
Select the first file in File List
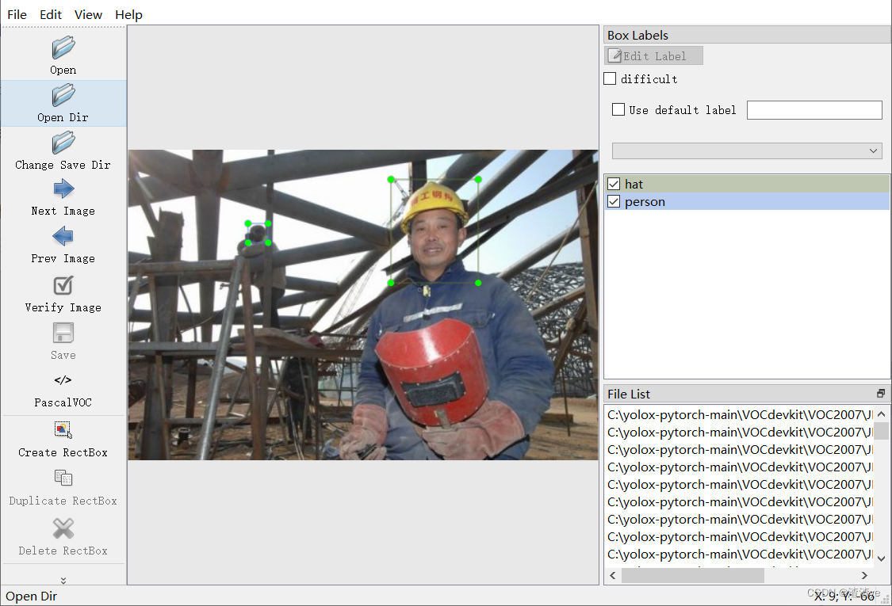(x=740, y=414)
